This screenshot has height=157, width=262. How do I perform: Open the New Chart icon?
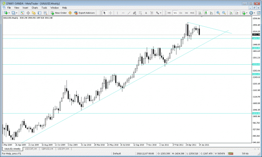point(6,13)
